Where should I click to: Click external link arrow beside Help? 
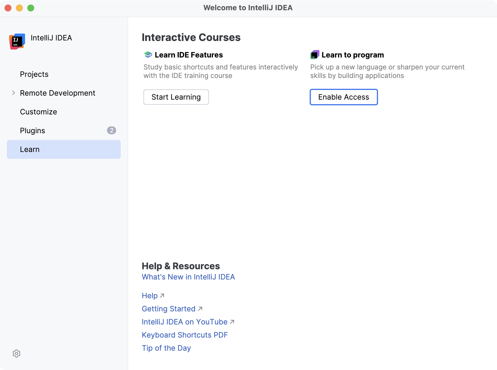(162, 296)
